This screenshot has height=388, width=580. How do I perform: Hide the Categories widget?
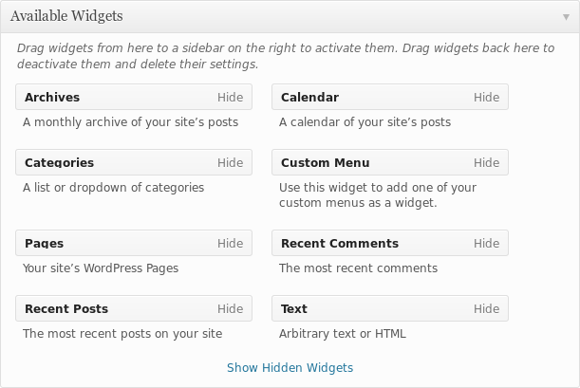[230, 162]
